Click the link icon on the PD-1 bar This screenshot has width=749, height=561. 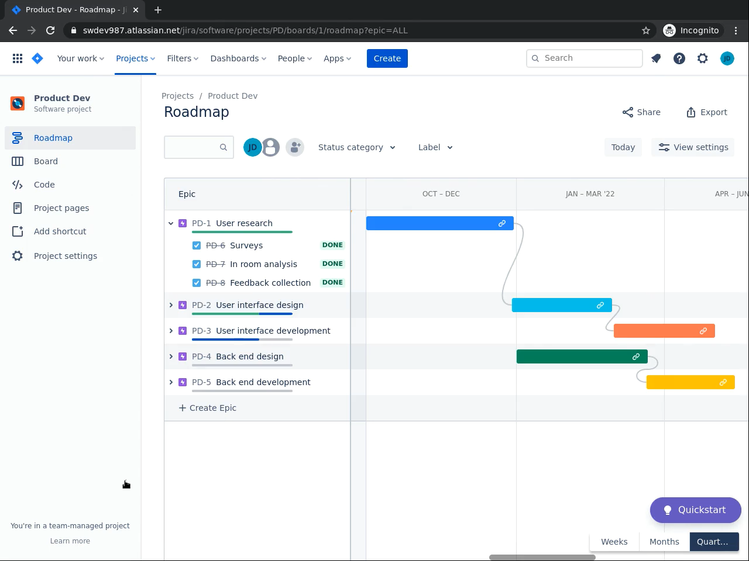point(502,223)
